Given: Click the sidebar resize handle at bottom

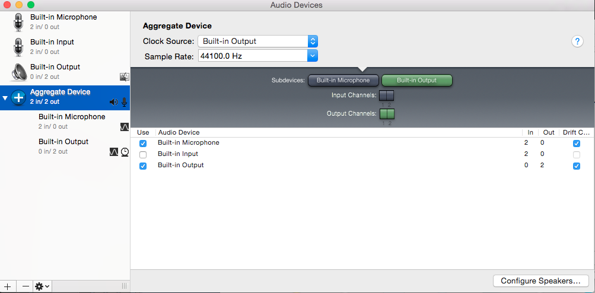Looking at the screenshot, I should (124, 286).
